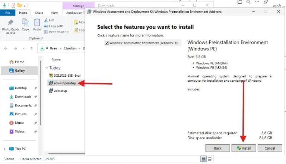Navigate forward with the right arrow

pyautogui.click(x=15, y=48)
